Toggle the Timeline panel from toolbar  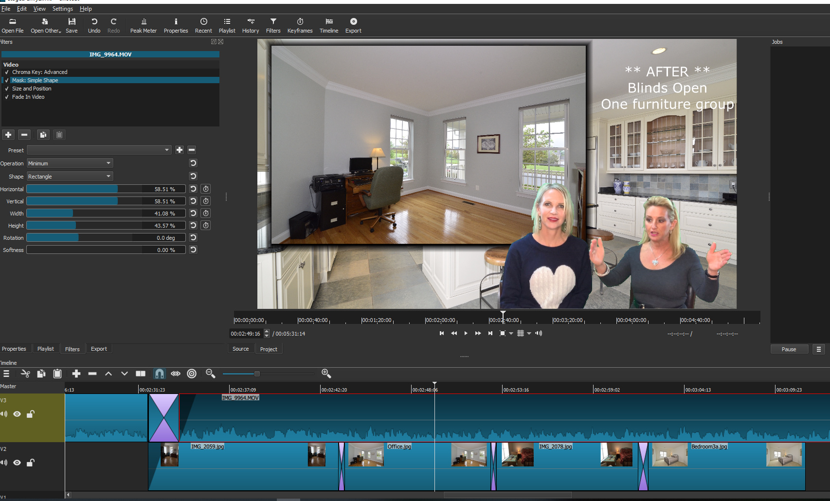(x=329, y=25)
